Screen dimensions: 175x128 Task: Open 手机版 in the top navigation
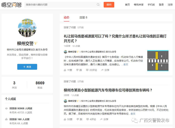151,5
